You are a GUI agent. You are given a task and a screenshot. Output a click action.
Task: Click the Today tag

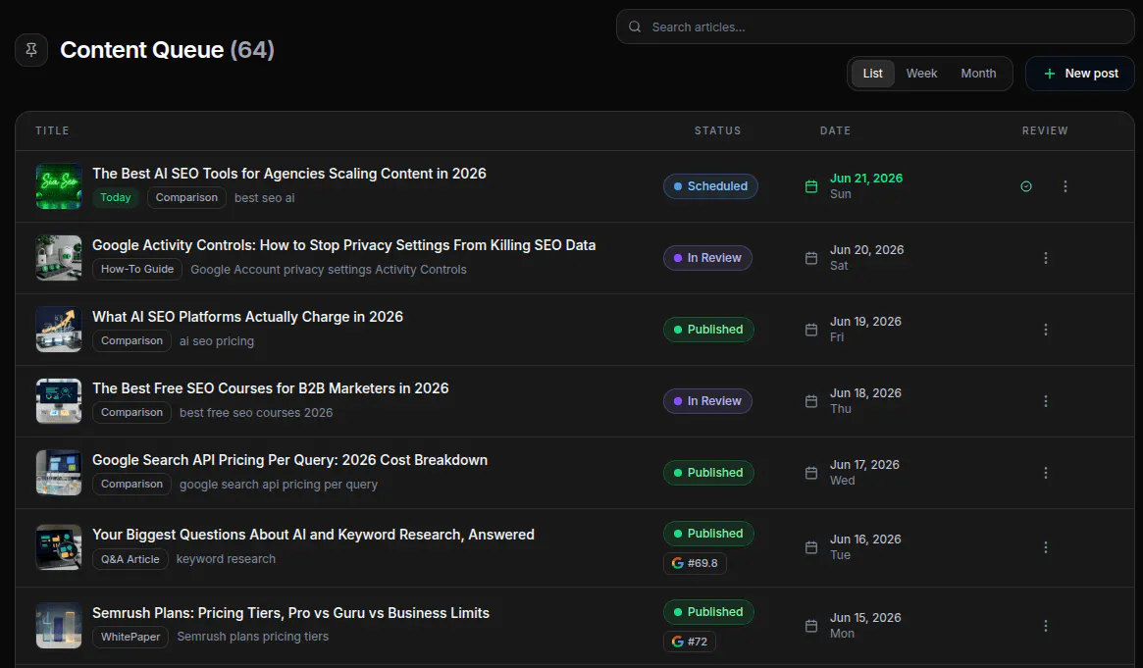tap(115, 197)
